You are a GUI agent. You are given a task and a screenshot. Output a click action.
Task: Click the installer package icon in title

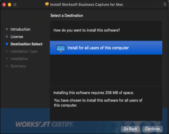tap(47, 4)
